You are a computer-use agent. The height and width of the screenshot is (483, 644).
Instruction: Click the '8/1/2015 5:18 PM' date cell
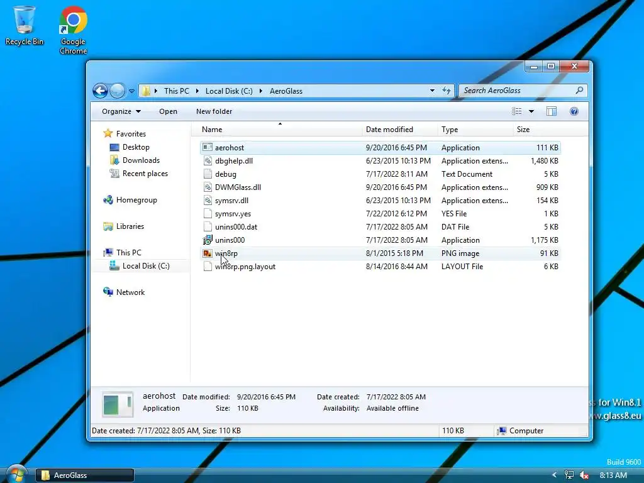pyautogui.click(x=394, y=253)
